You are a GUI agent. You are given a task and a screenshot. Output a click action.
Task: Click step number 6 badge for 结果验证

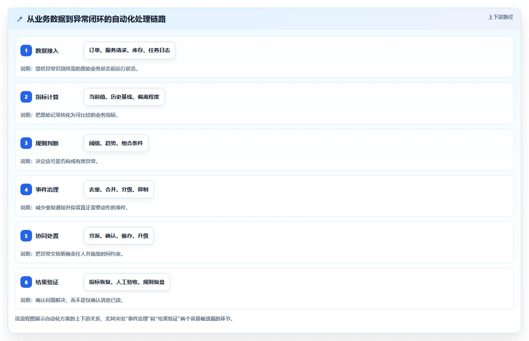tap(26, 282)
